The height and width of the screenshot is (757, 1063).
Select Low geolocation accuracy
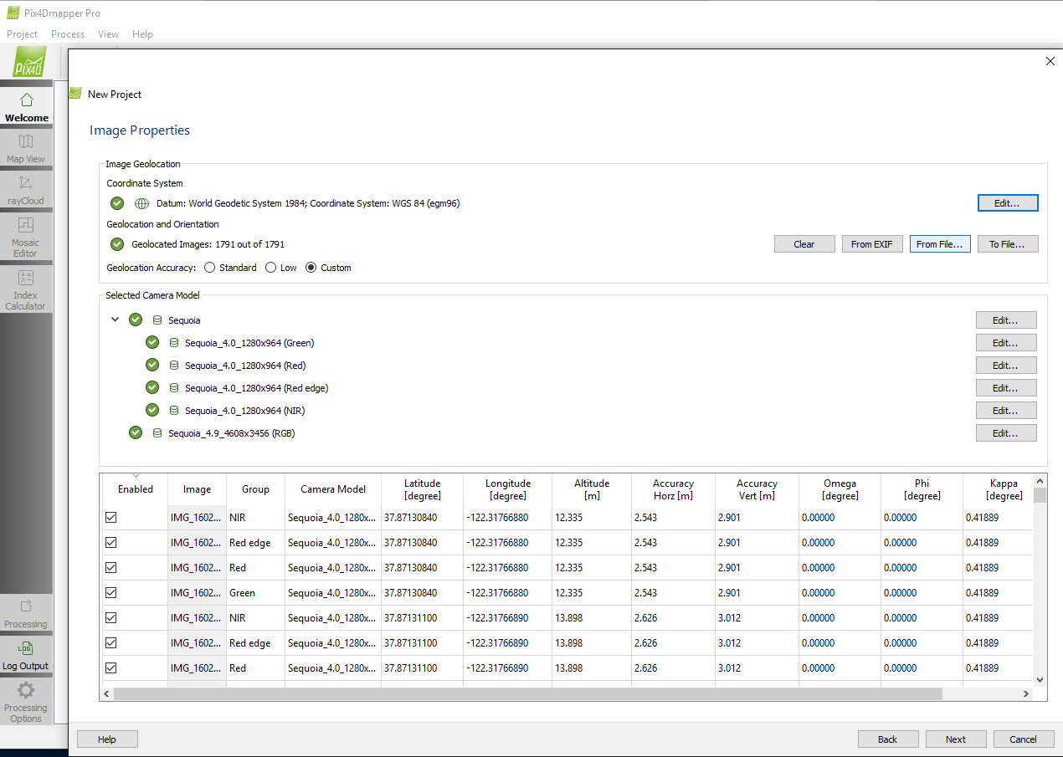click(270, 268)
